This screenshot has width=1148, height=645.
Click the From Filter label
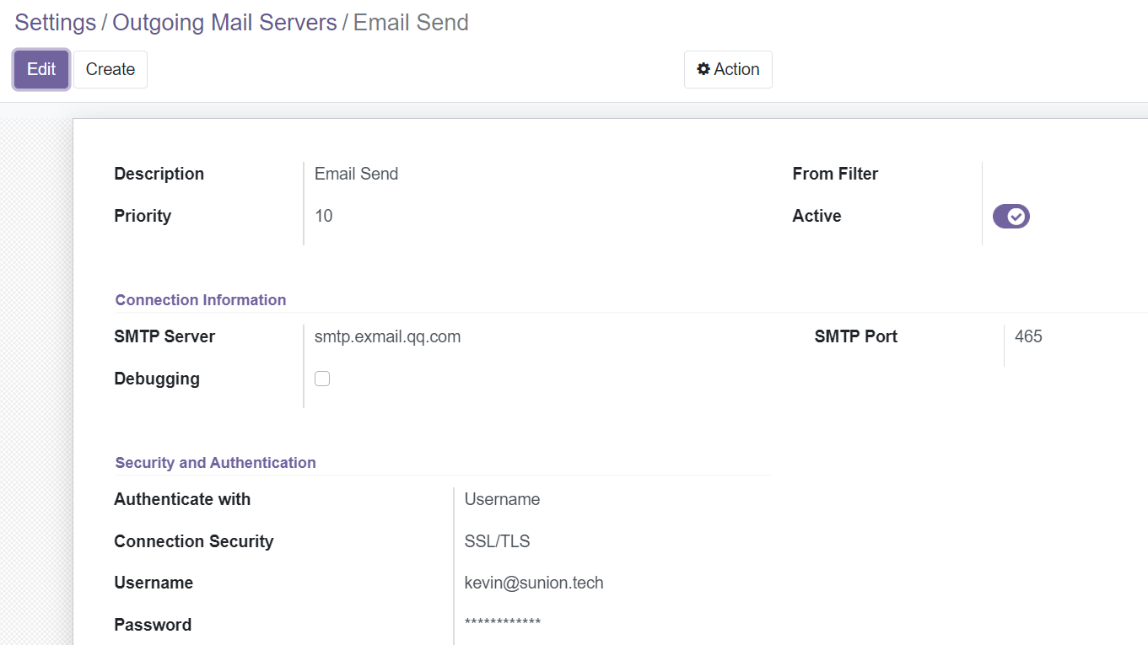coord(835,174)
